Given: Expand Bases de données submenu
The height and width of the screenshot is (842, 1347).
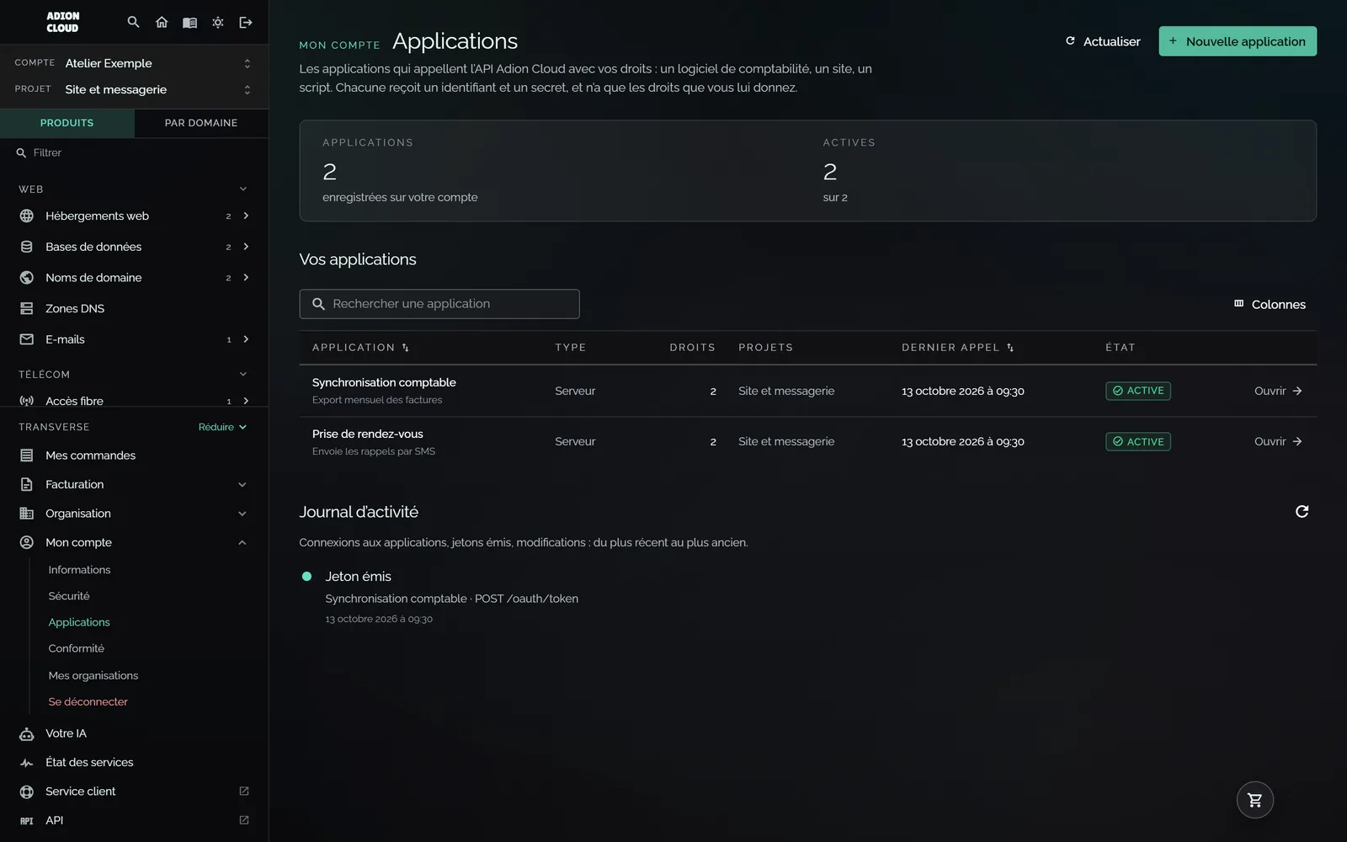Looking at the screenshot, I should (246, 247).
